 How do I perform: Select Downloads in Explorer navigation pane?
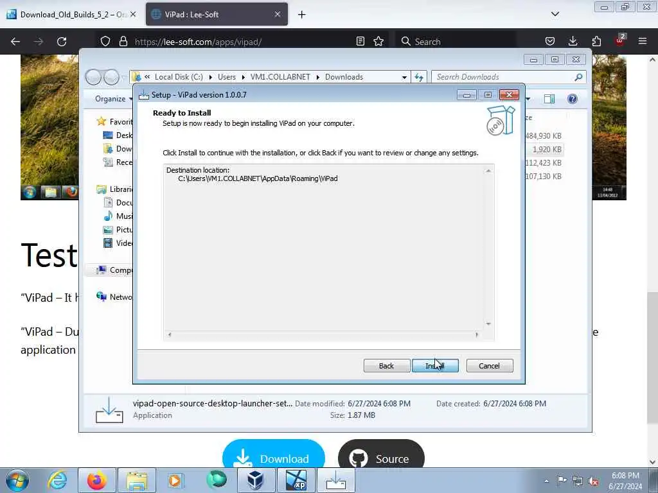118,148
